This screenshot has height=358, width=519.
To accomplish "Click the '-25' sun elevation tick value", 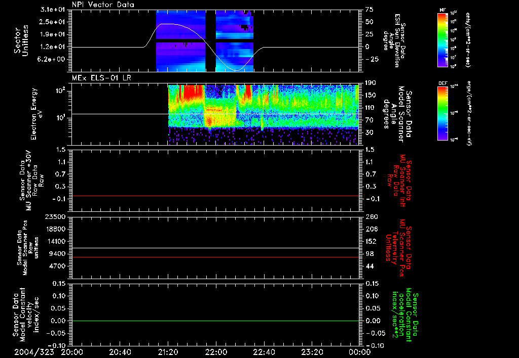I will point(373,59).
